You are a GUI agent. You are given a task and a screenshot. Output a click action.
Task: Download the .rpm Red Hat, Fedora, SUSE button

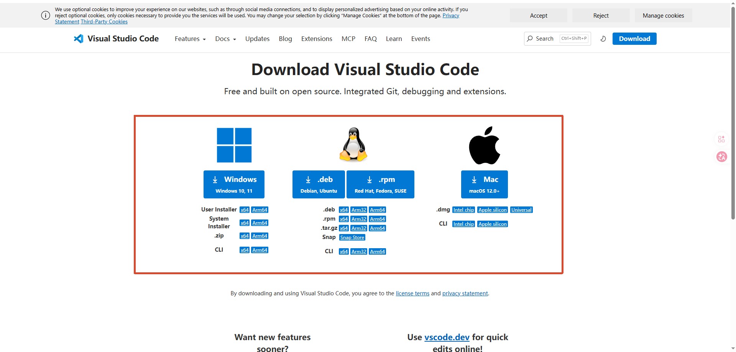[380, 184]
